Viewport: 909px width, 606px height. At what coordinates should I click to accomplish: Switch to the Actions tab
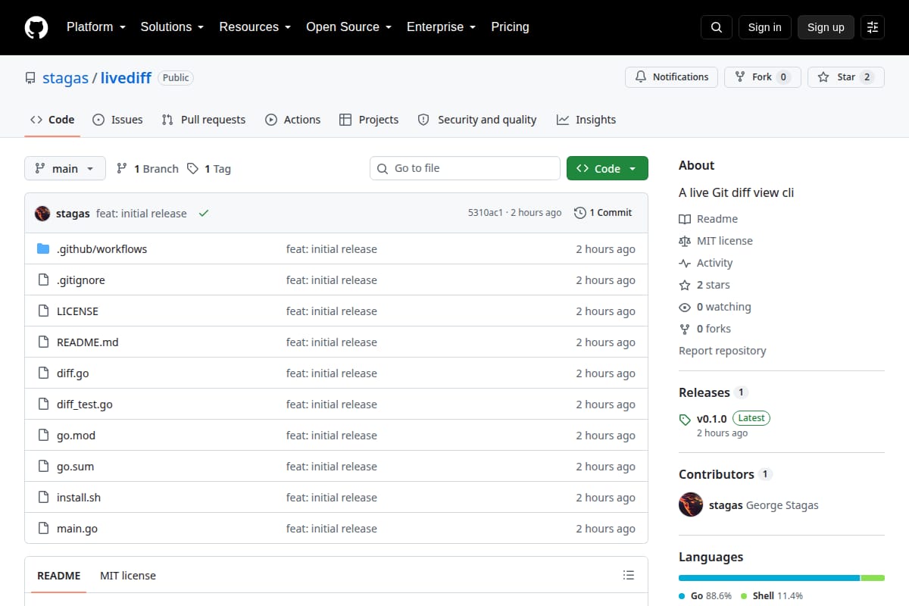[x=293, y=120]
